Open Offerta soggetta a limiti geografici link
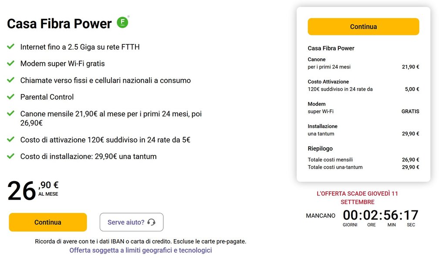 [141, 251]
